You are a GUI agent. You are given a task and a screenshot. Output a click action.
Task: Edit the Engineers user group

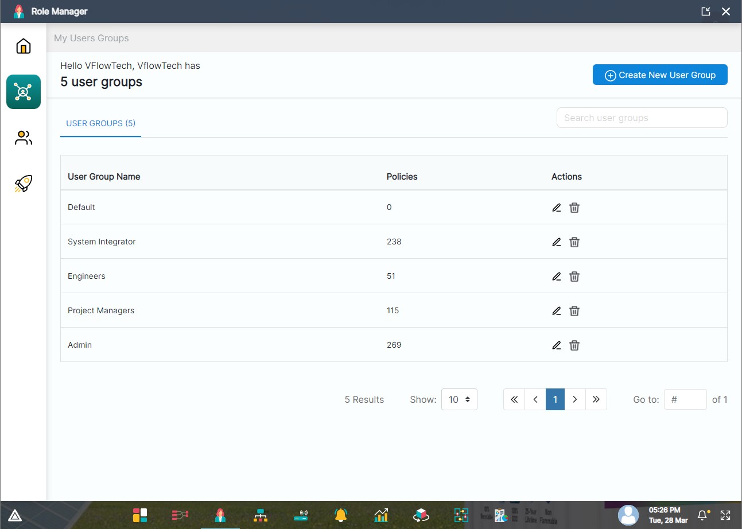click(556, 276)
